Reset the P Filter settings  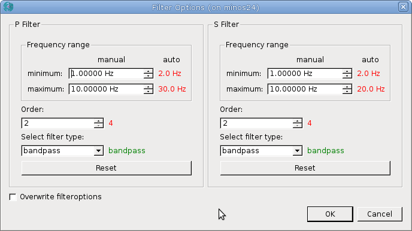pos(106,168)
